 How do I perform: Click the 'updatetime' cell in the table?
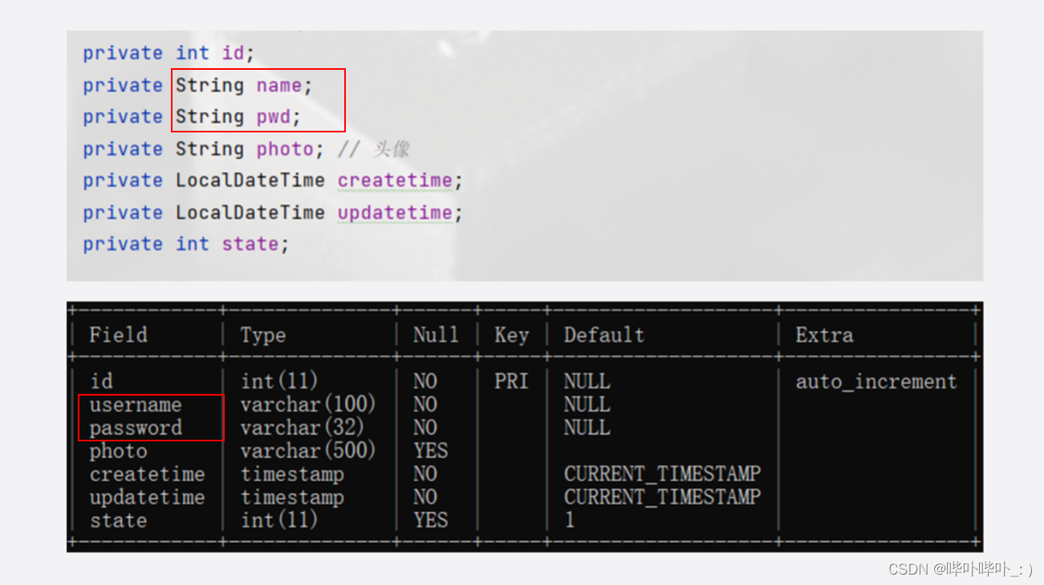[147, 498]
